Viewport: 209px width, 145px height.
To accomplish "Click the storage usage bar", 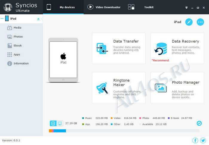I will point(124,131).
